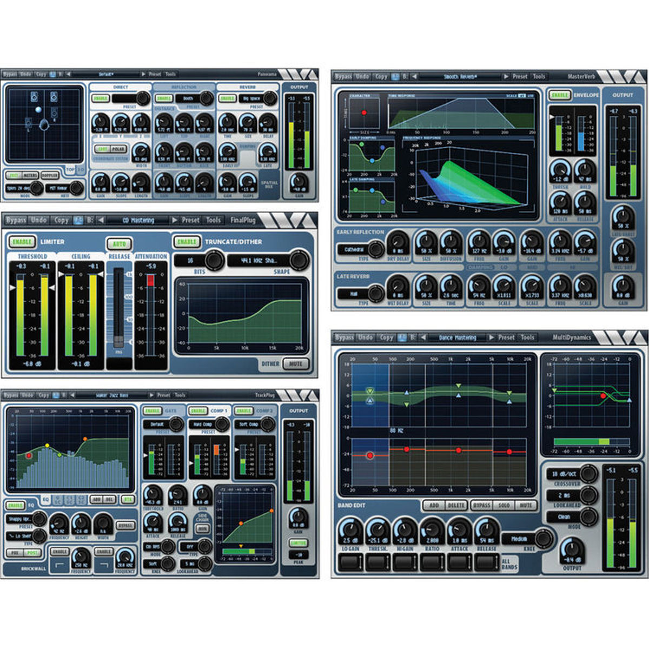Open the Bits selector in FinalPlug
Screen dimensions: 649x649
click(x=199, y=261)
